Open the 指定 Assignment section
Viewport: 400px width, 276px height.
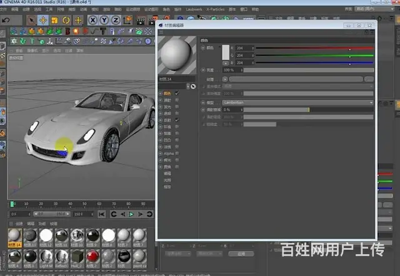pyautogui.click(x=167, y=187)
